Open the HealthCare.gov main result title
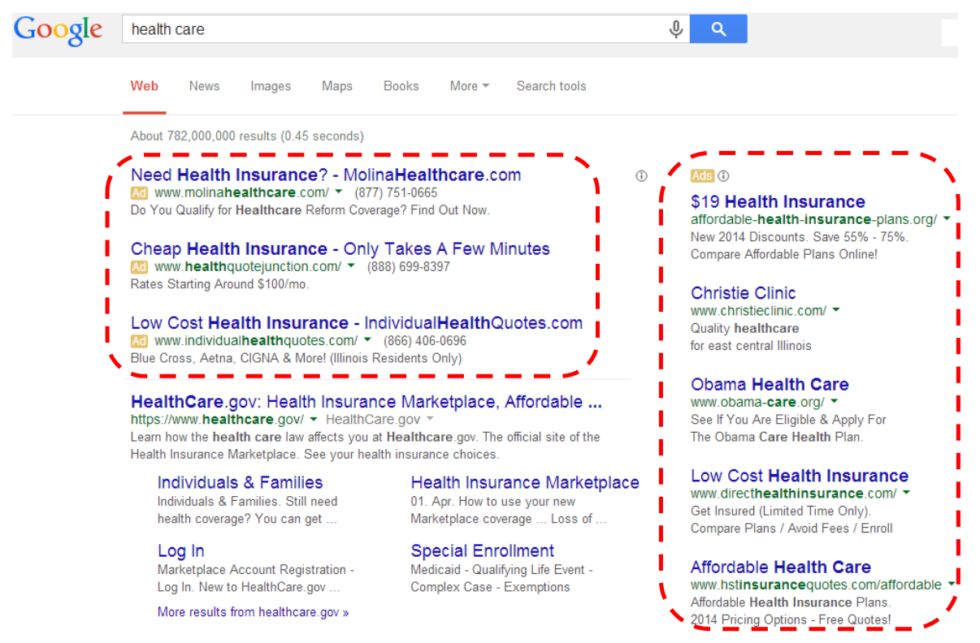980x643 pixels. click(x=366, y=402)
